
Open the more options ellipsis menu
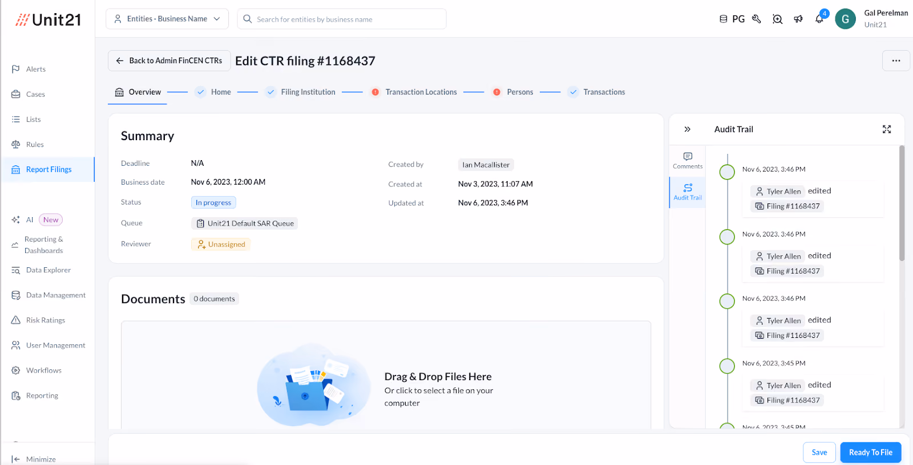pos(896,60)
